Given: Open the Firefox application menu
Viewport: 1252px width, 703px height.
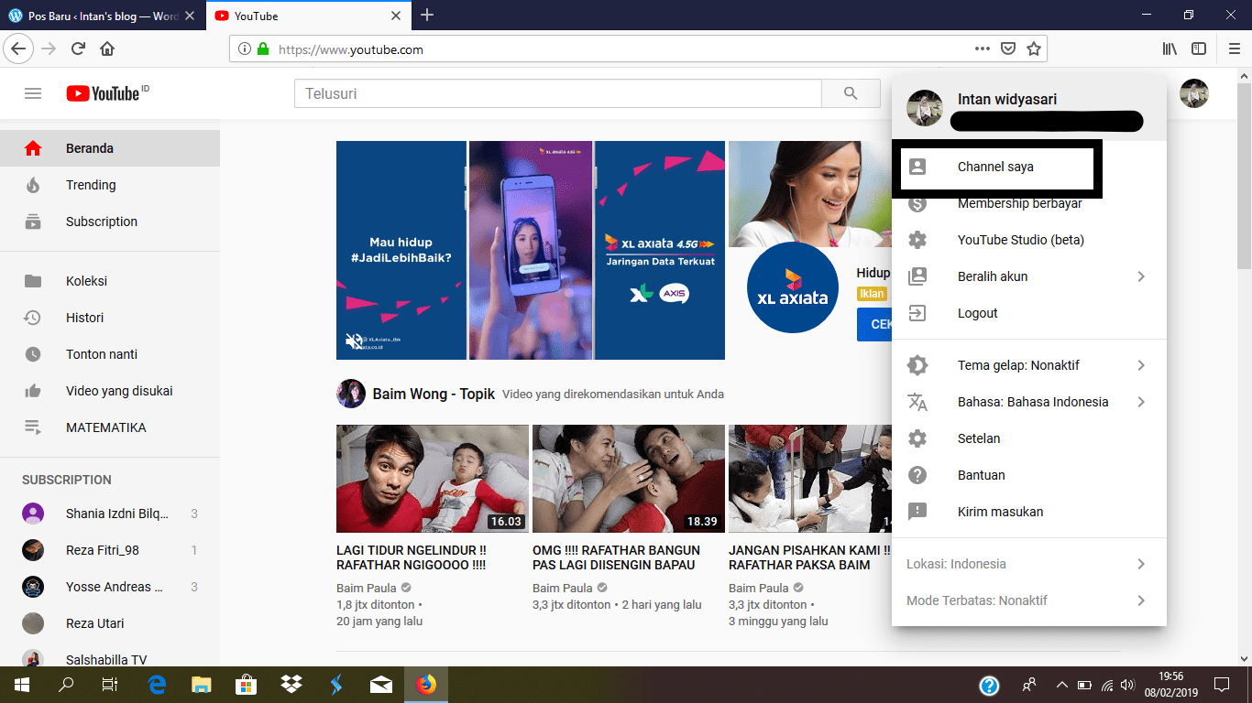Looking at the screenshot, I should click(1234, 49).
